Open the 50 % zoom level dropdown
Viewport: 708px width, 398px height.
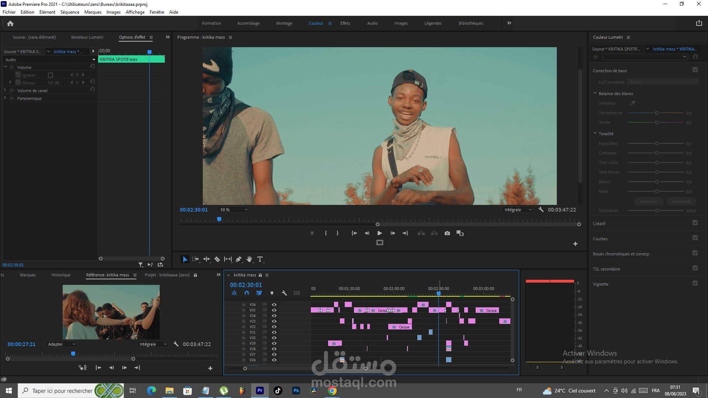point(233,210)
